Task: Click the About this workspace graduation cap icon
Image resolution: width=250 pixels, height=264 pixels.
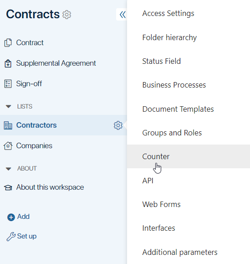Action: (8, 187)
